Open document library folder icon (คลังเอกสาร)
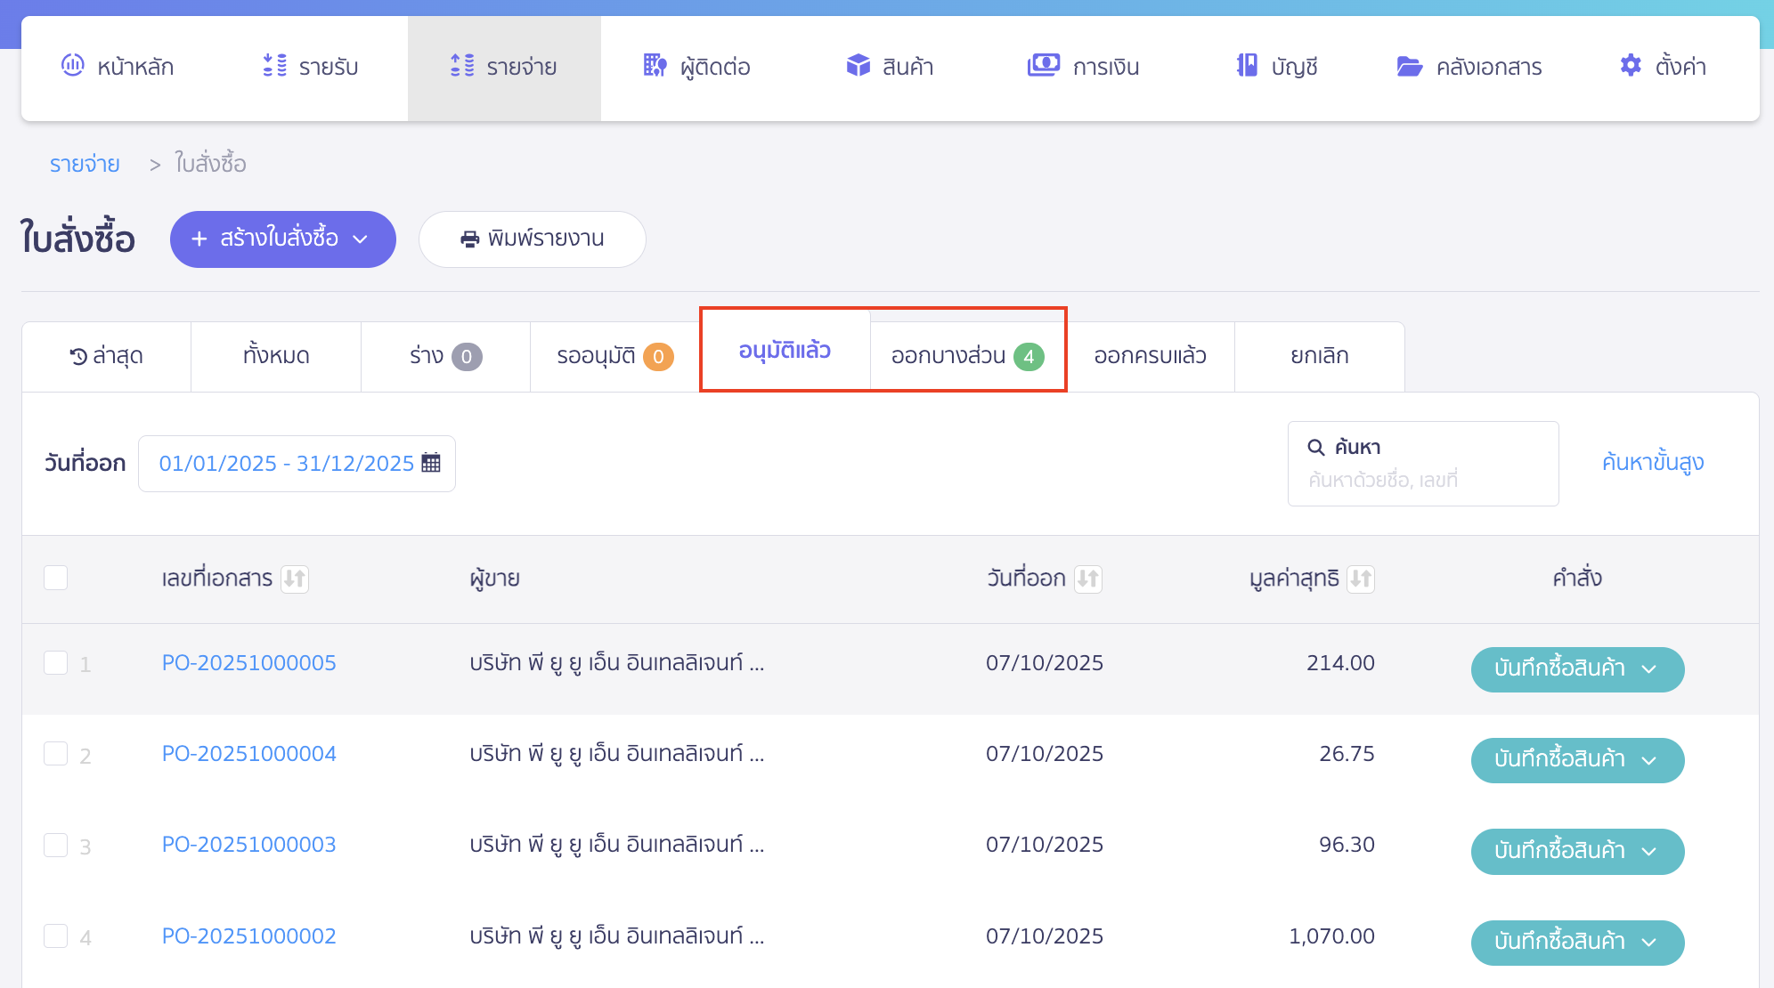Image resolution: width=1774 pixels, height=988 pixels. (x=1409, y=66)
